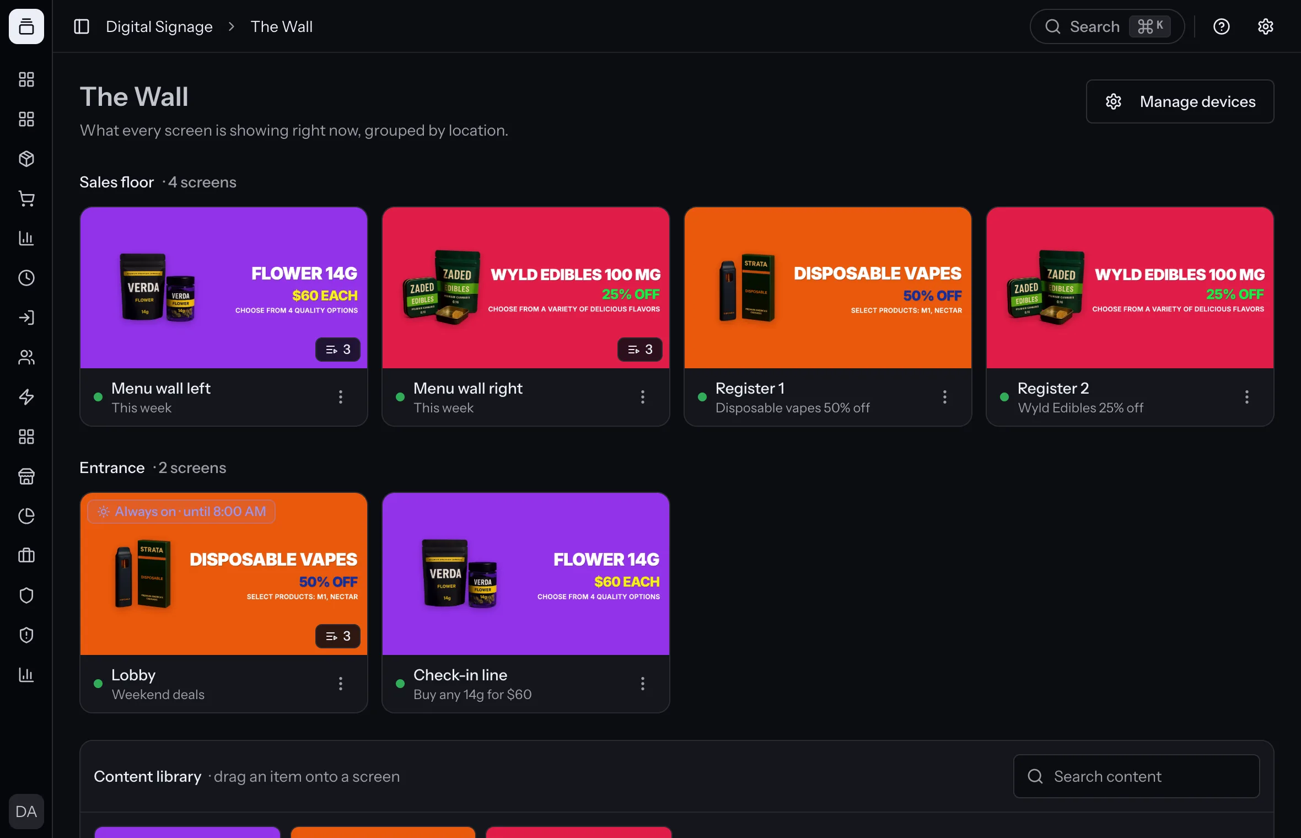Click the lightning bolt sidebar icon
Screen dimensions: 1301x838
click(26, 397)
